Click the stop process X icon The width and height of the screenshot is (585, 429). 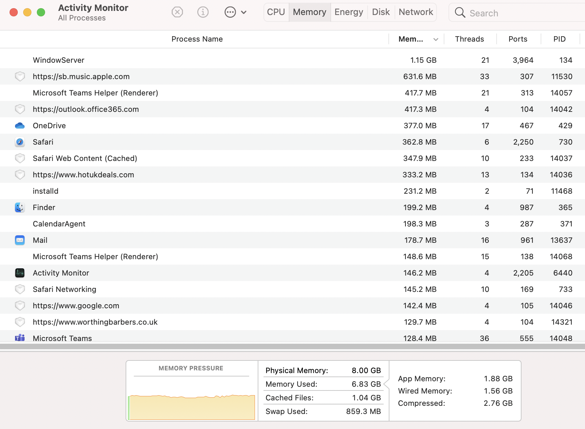pyautogui.click(x=177, y=12)
